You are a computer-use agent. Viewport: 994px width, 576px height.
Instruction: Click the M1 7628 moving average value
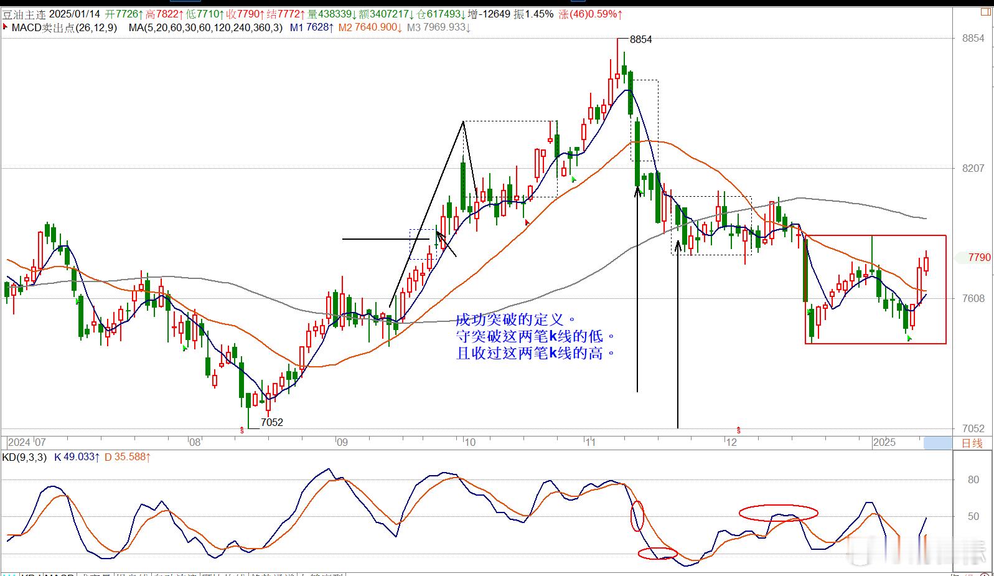click(x=312, y=27)
